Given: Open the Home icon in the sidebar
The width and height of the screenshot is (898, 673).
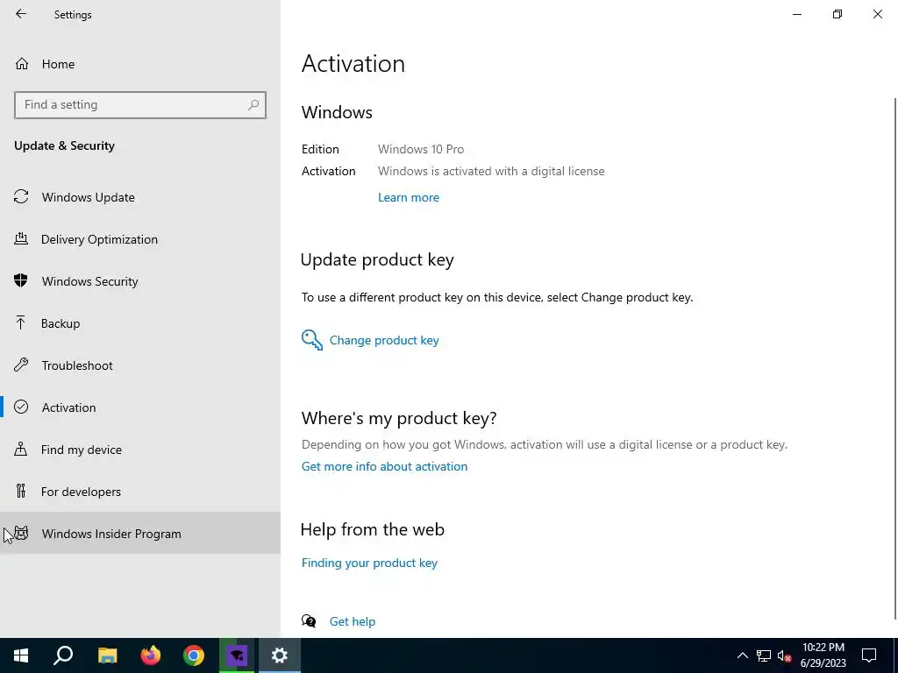Looking at the screenshot, I should pos(22,64).
